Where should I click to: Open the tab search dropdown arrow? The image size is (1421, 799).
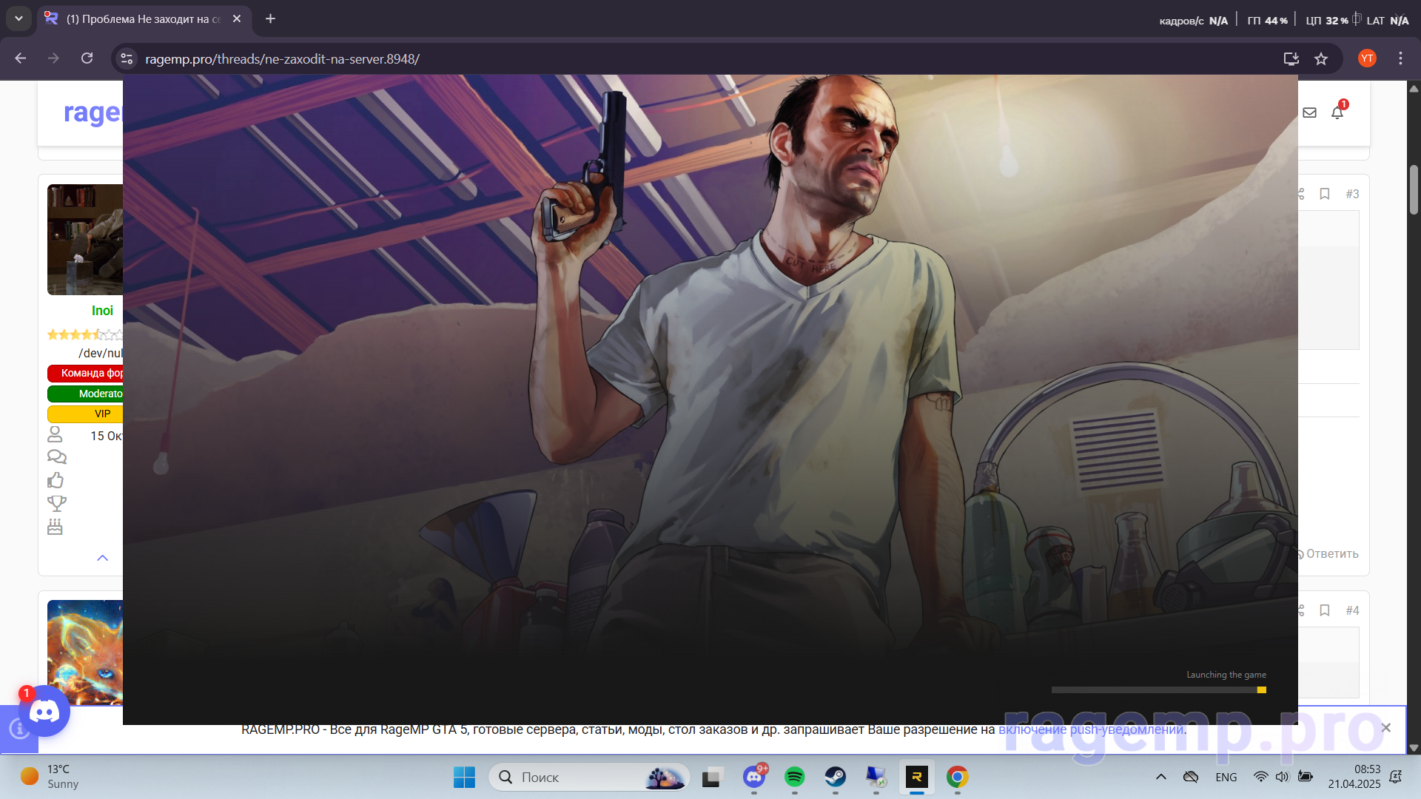19,18
